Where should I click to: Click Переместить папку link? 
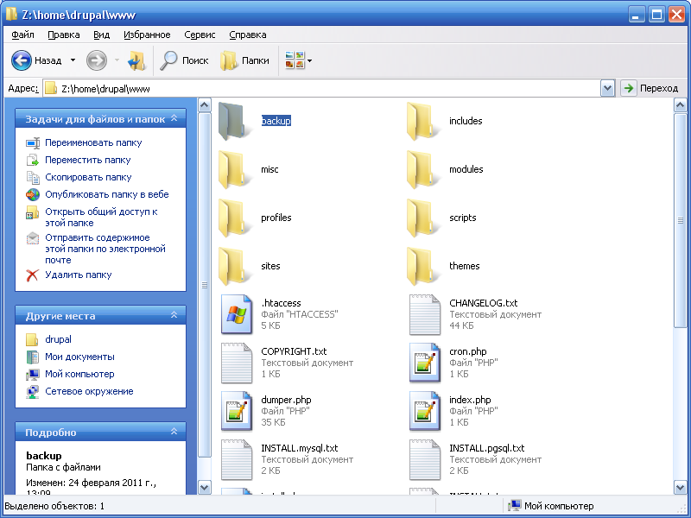click(88, 160)
